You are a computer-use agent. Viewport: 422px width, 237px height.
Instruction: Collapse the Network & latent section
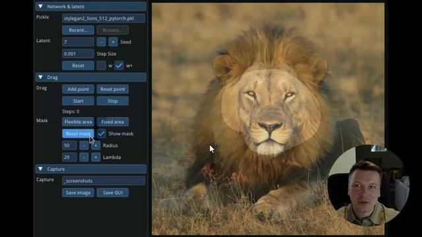[x=40, y=7]
